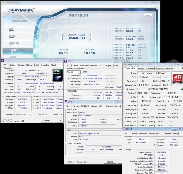Click the Core Speed value 3996.0 MHz

(22, 99)
